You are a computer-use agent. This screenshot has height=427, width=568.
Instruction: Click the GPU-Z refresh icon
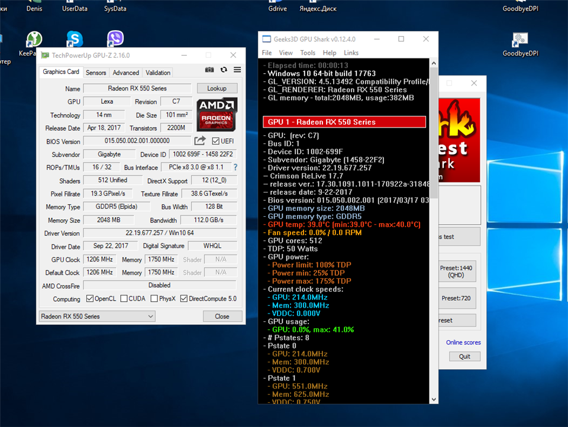point(224,70)
